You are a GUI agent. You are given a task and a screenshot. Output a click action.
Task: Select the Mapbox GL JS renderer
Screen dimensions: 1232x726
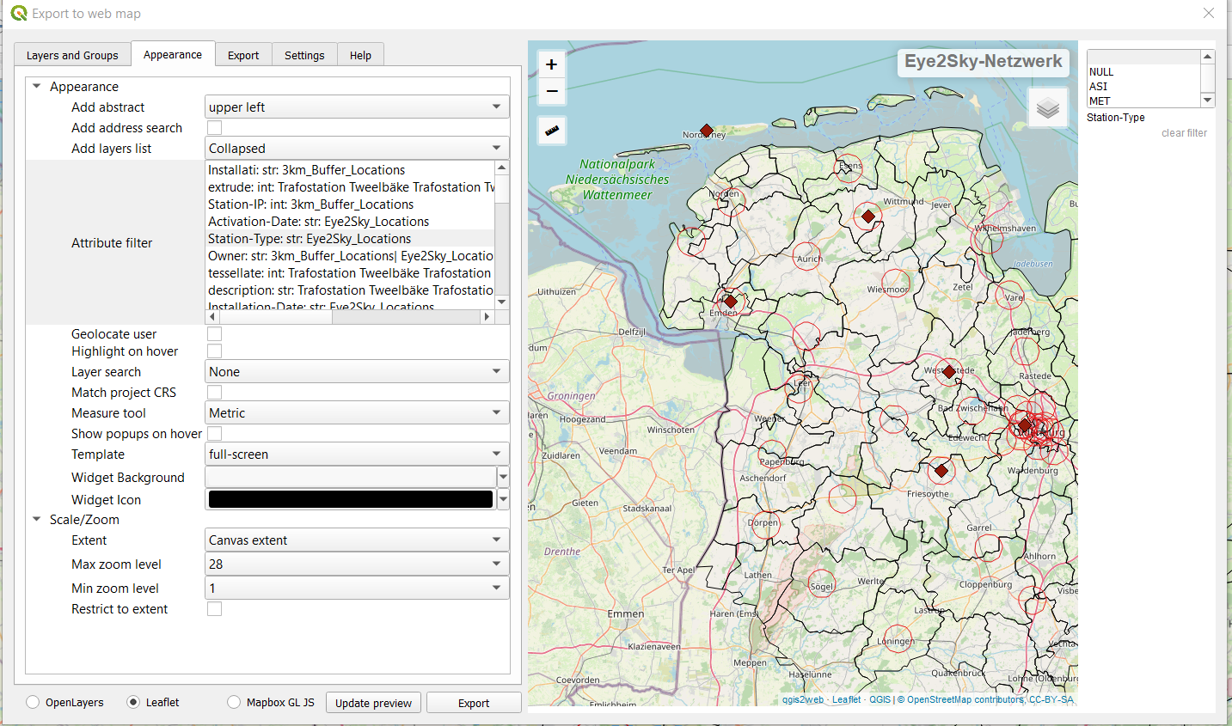(233, 702)
